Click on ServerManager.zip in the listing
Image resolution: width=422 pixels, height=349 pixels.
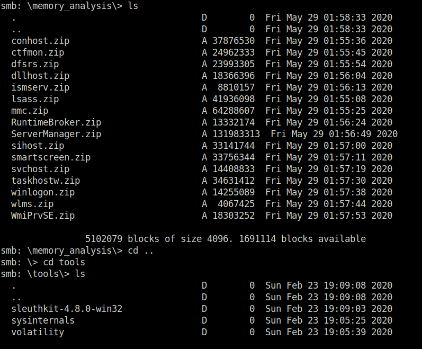tap(56, 134)
